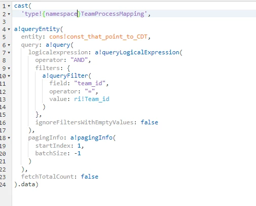The height and width of the screenshot is (206, 256).
Task: Collapse the fold arrow on line 2
Action: coord(9,14)
